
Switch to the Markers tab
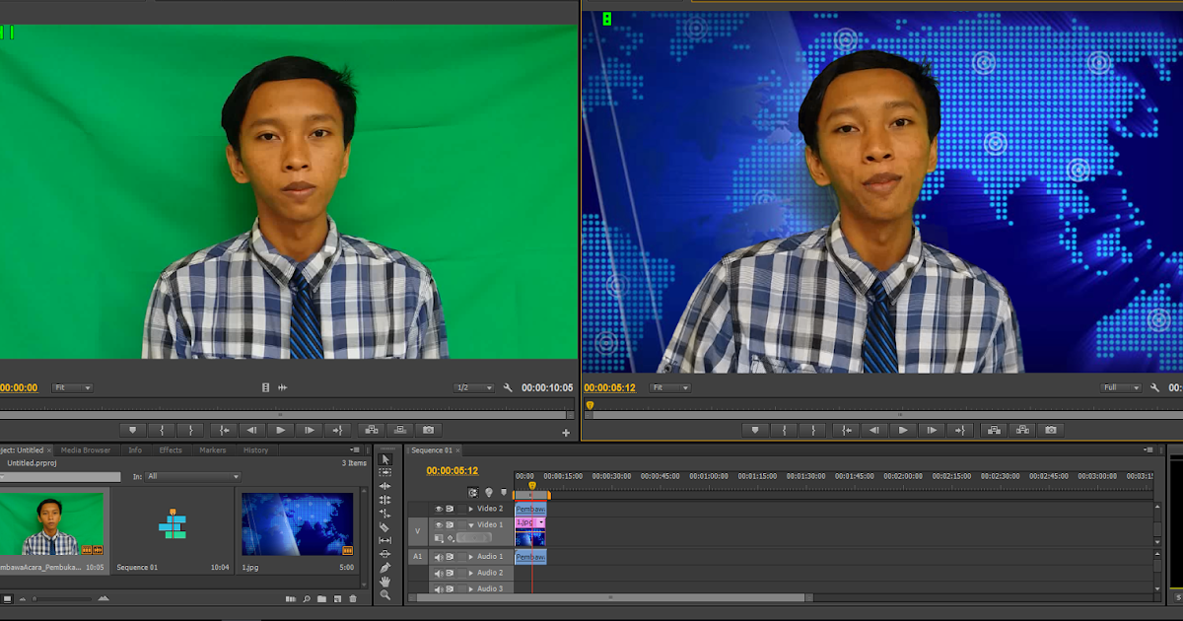(213, 450)
